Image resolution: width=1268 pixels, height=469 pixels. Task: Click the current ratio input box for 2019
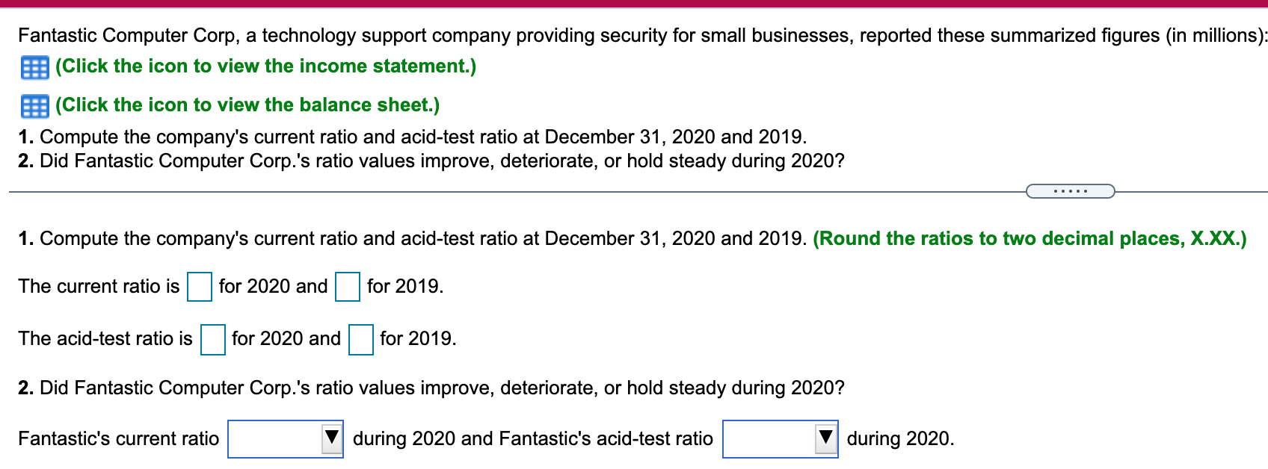347,287
